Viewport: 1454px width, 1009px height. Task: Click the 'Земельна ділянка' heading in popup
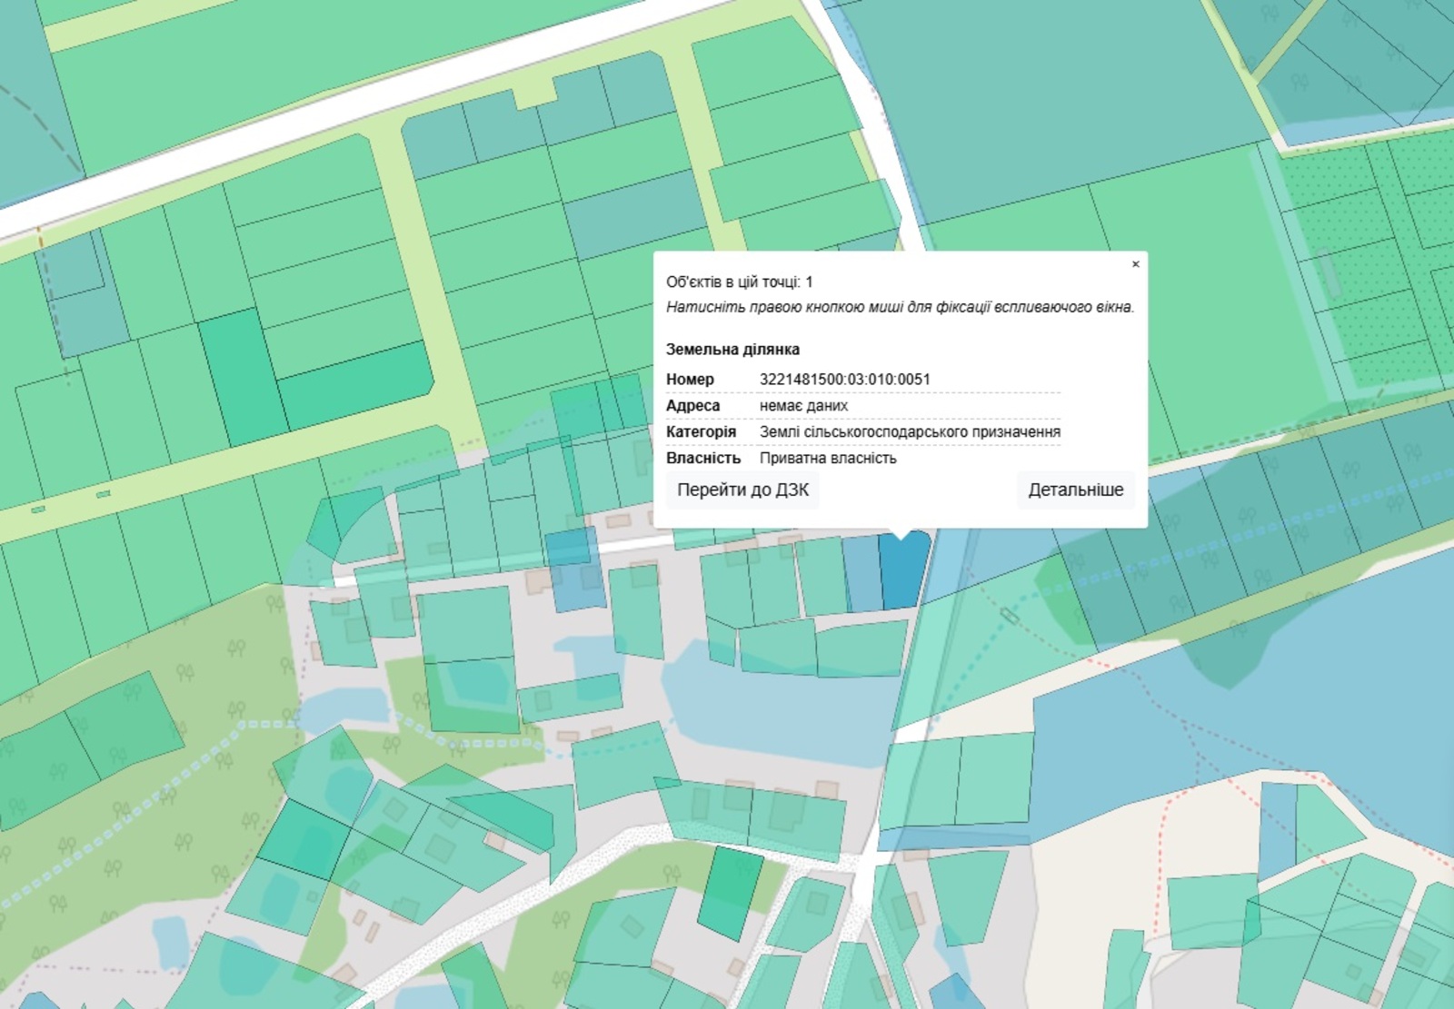[x=732, y=350]
